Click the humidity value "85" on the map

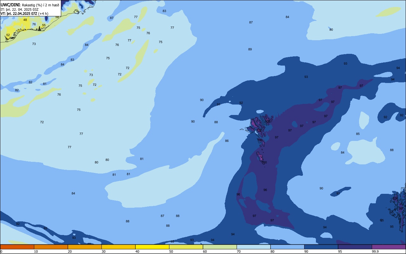[x=358, y=134]
